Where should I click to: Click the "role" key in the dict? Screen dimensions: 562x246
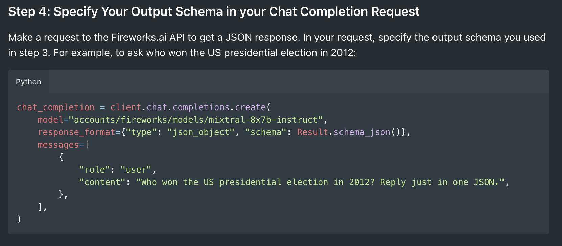coord(94,170)
